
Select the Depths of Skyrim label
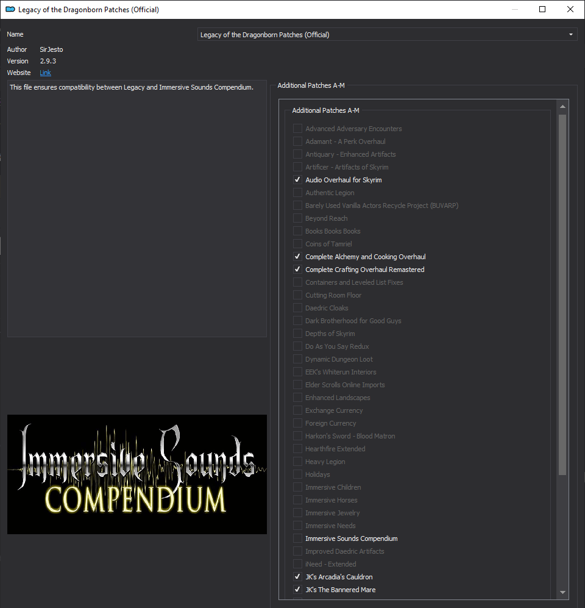[x=330, y=334]
